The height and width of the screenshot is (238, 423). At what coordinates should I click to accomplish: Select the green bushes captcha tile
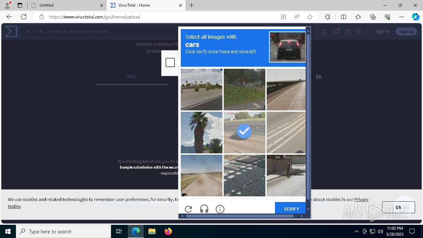click(x=245, y=90)
